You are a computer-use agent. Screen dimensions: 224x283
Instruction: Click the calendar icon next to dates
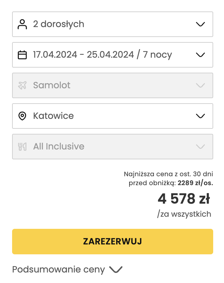(x=22, y=54)
